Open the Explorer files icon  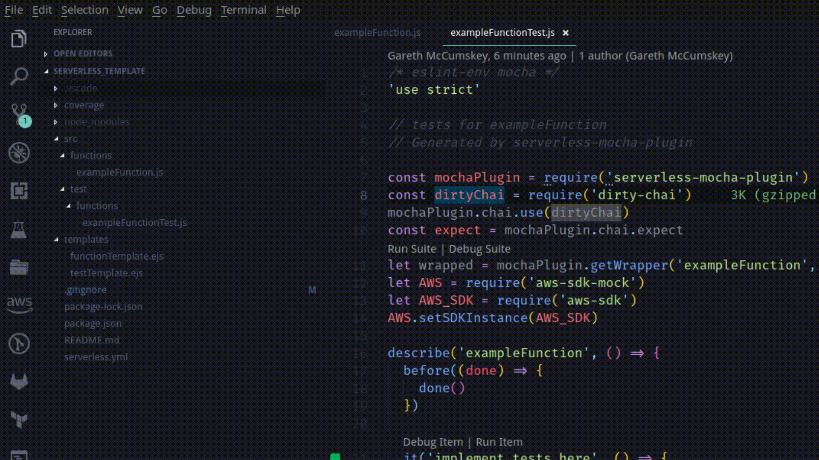click(x=19, y=38)
